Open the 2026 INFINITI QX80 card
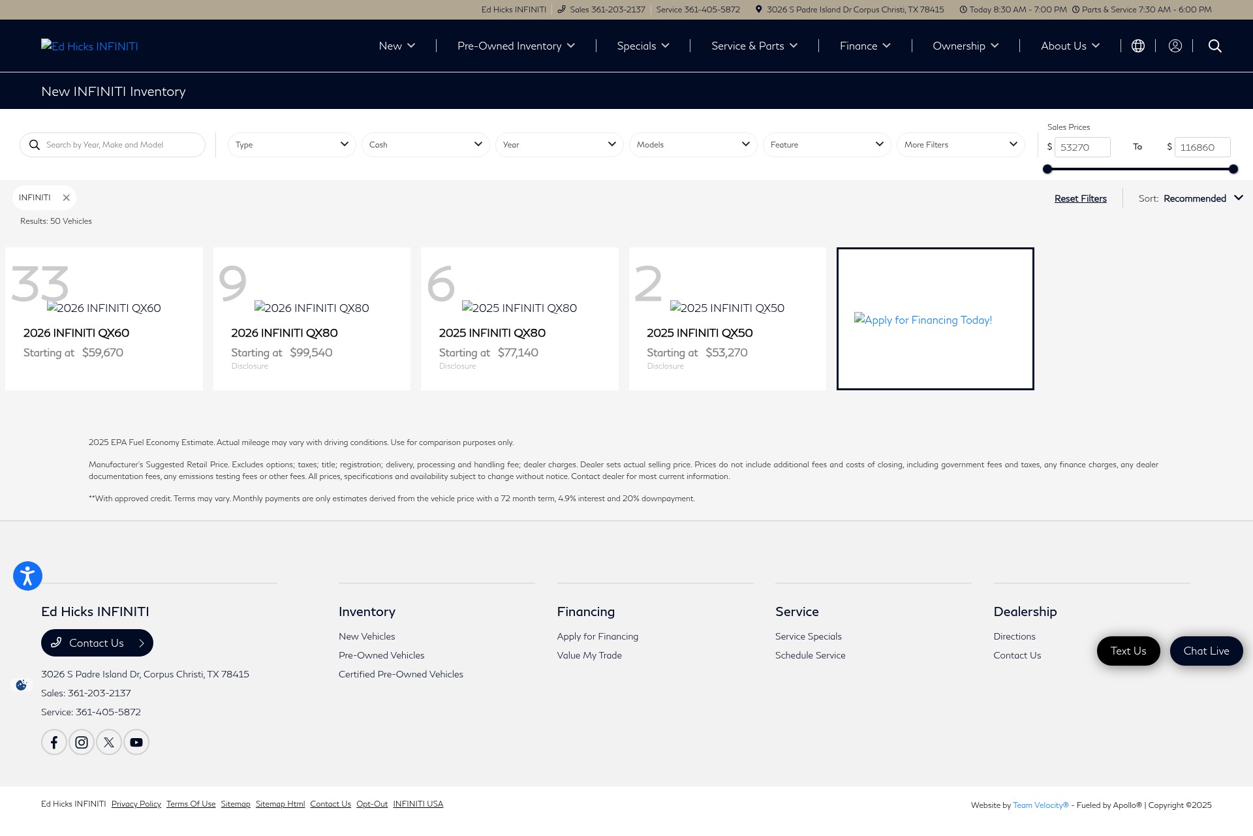This screenshot has height=836, width=1253. click(311, 318)
